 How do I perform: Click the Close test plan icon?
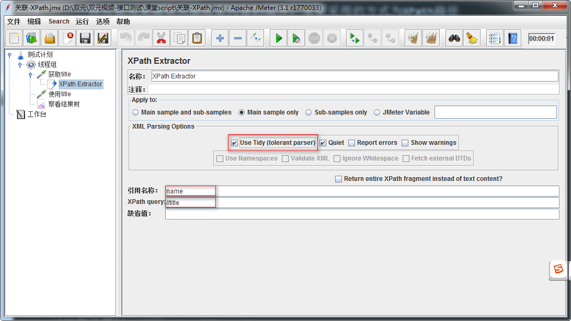[x=67, y=38]
